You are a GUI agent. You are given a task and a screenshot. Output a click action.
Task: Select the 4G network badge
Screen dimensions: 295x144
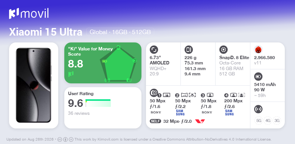click(268, 121)
